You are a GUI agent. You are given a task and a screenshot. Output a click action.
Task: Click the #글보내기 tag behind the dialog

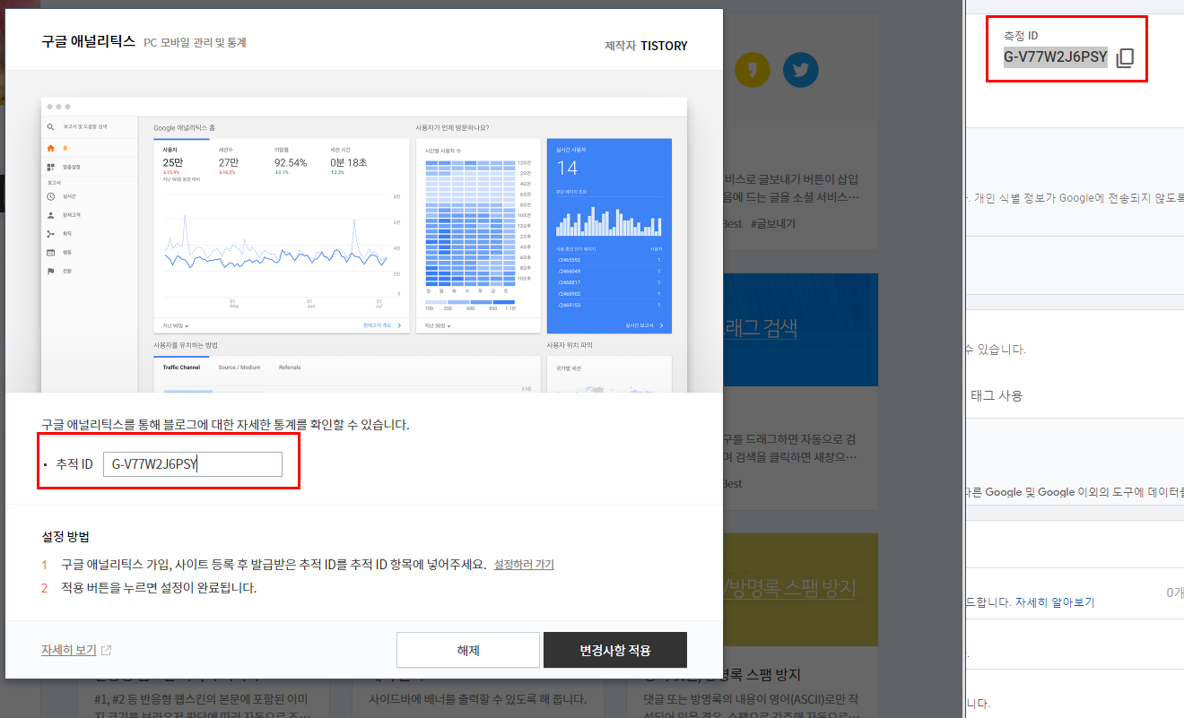[x=772, y=223]
